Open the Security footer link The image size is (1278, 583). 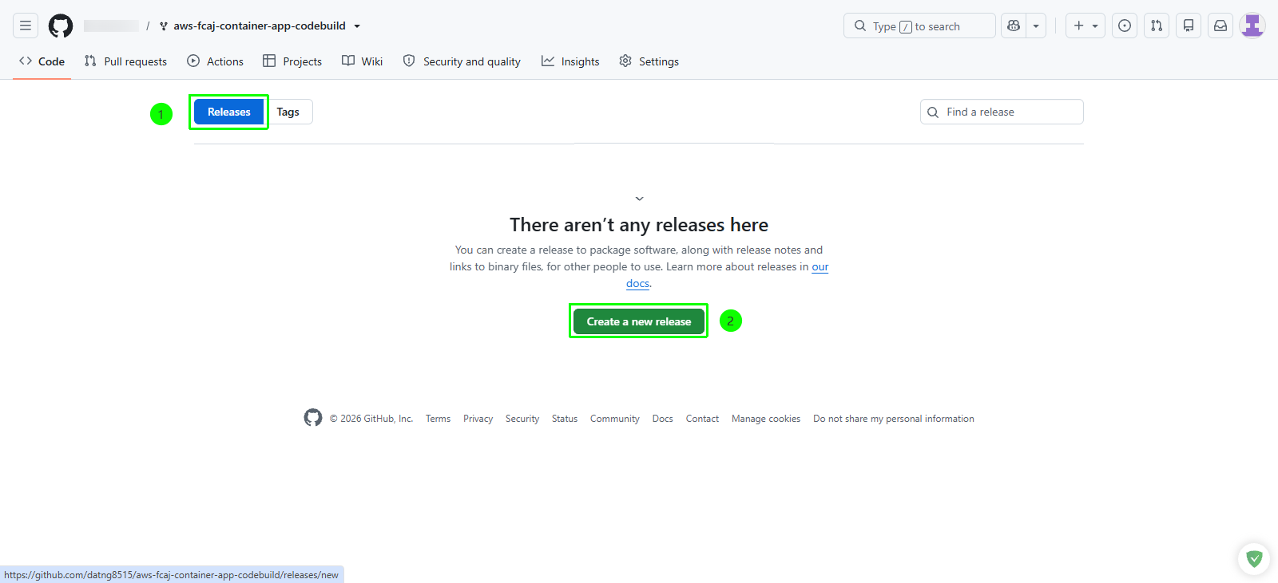point(522,419)
